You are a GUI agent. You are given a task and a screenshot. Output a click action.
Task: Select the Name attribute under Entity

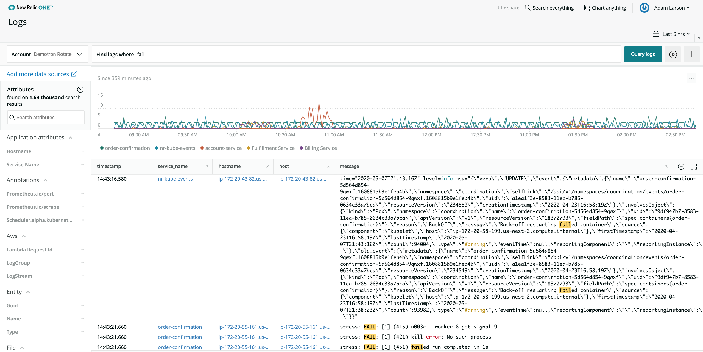click(14, 319)
